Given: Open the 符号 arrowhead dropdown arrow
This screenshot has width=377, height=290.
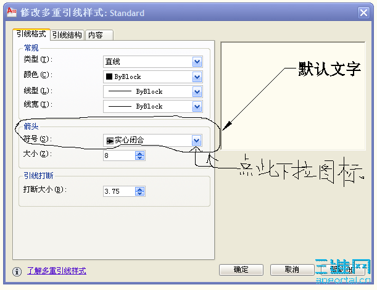Looking at the screenshot, I should [197, 141].
